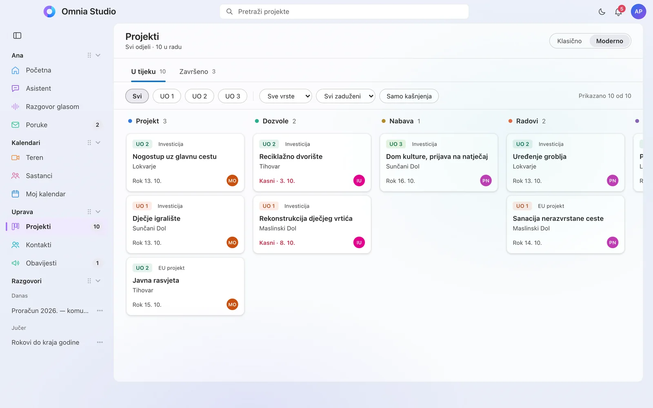Open the AP user avatar menu
Viewport: 653px width, 408px height.
pyautogui.click(x=638, y=11)
